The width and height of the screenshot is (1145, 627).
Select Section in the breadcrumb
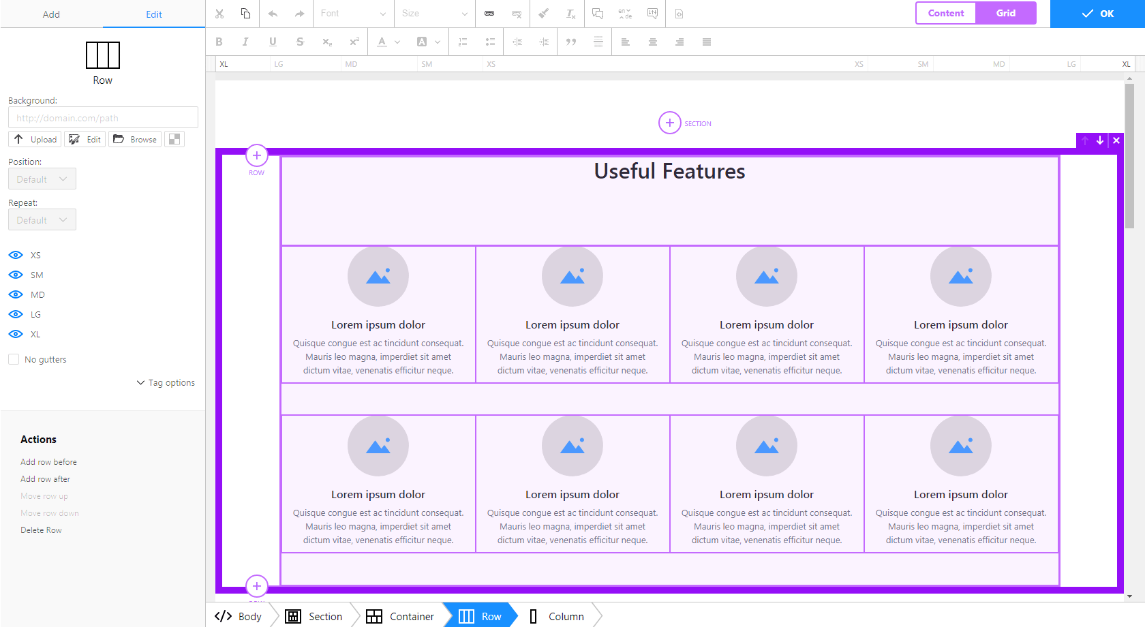pyautogui.click(x=314, y=616)
